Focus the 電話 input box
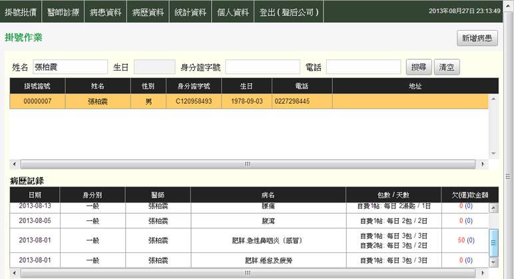The image size is (514, 279). [363, 67]
